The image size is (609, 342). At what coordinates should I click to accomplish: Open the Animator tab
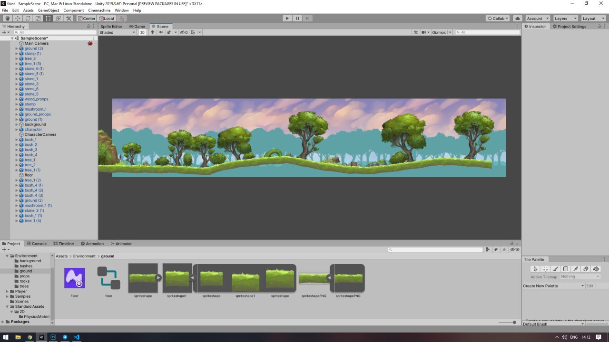coord(121,244)
